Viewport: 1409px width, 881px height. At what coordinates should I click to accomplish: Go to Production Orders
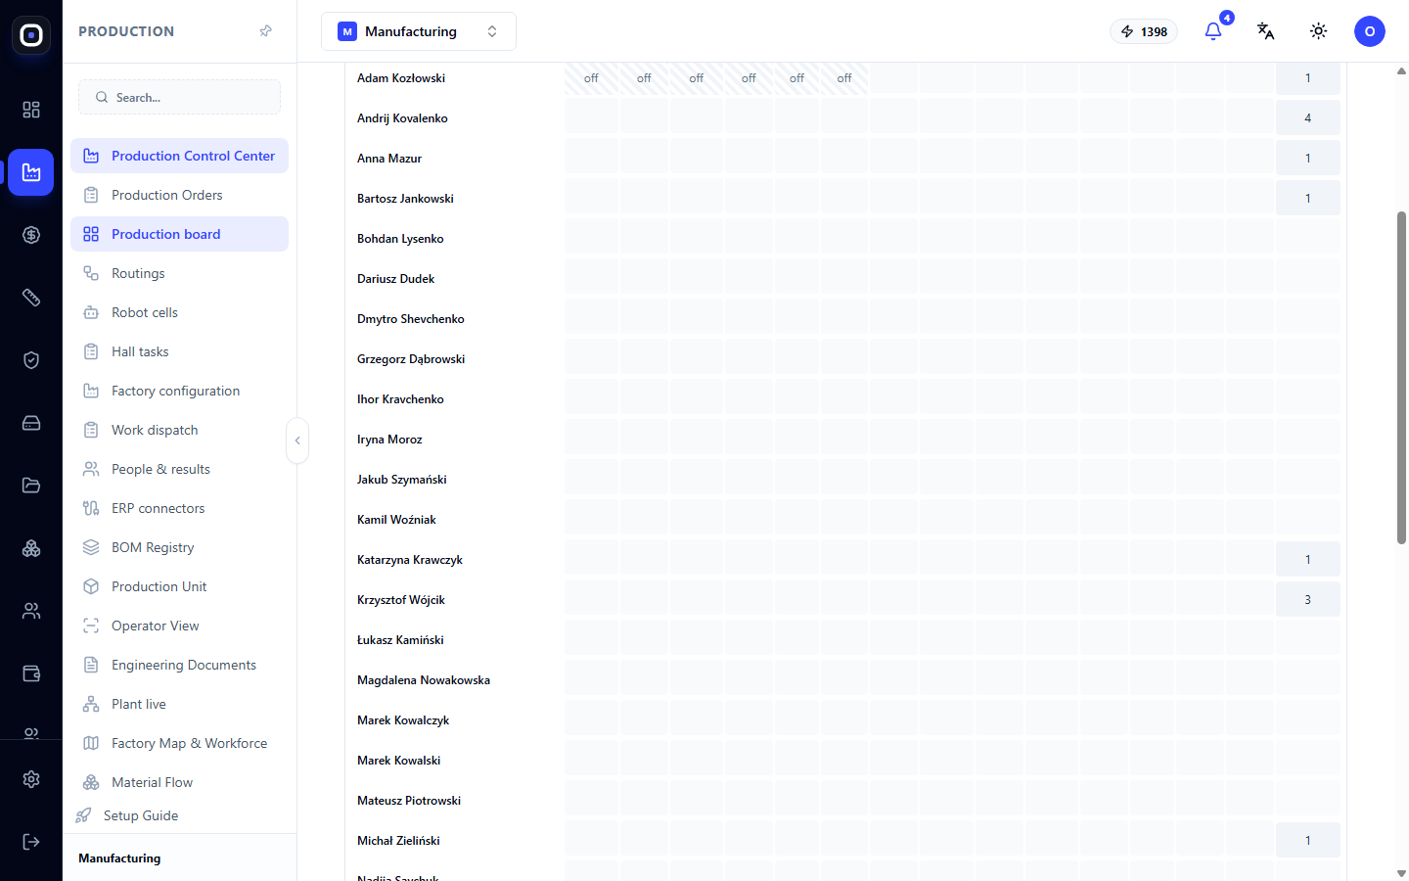tap(179, 195)
